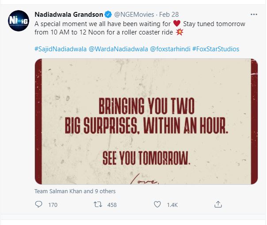Open the @foxstarhindi mention

pyautogui.click(x=170, y=49)
